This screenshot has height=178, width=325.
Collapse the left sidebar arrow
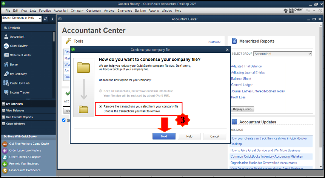coord(52,19)
